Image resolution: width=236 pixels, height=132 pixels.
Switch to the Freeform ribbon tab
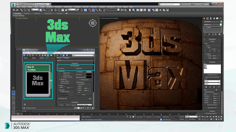click(x=27, y=14)
